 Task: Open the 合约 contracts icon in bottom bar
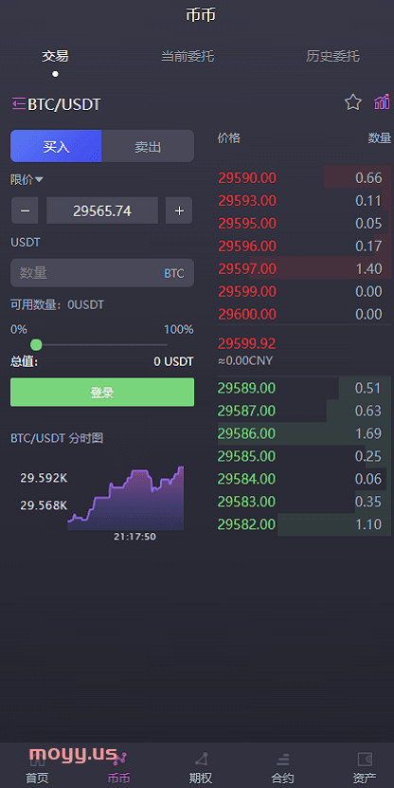tap(282, 760)
